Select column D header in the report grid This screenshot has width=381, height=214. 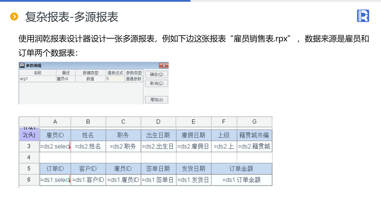tap(158, 122)
